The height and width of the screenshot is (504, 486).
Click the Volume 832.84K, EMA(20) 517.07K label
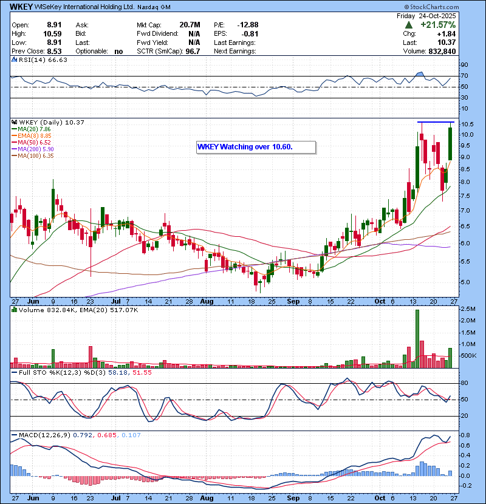[x=78, y=310]
